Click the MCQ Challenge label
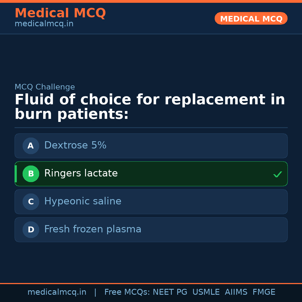Screen dimensions: 302x302 [x=45, y=87]
